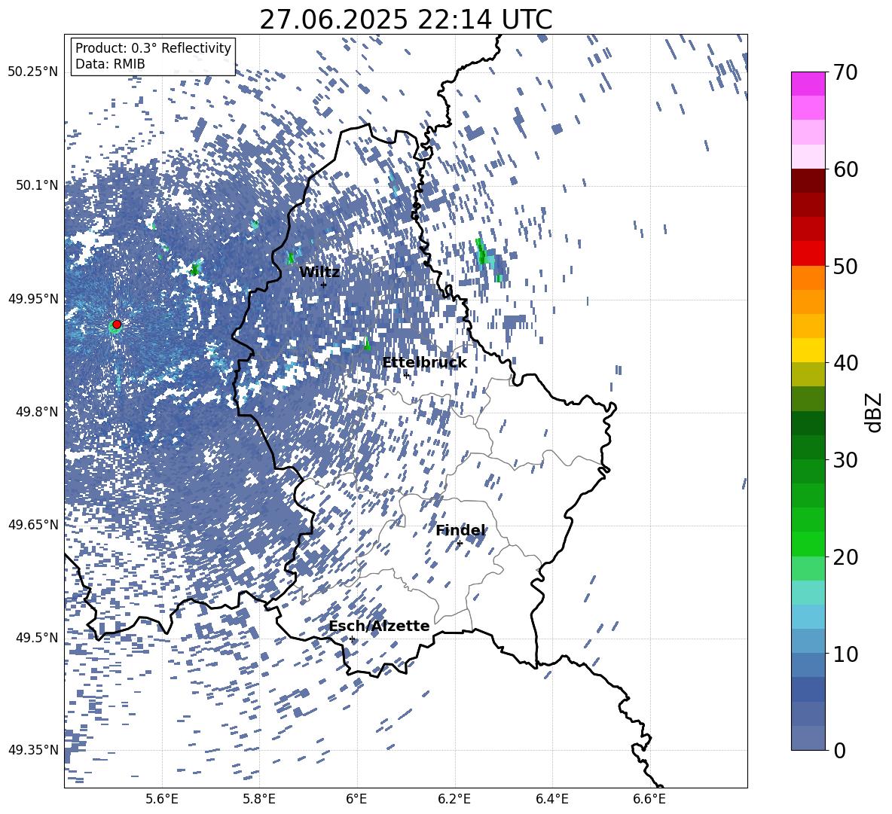
Task: Click the red radar location marker
Action: (x=117, y=325)
